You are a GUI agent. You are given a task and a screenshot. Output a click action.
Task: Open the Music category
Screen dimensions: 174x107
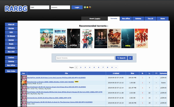(11, 44)
